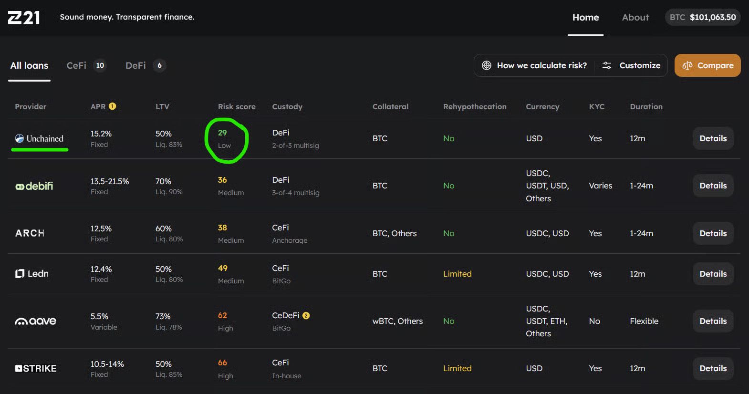Go to the About page

click(635, 17)
